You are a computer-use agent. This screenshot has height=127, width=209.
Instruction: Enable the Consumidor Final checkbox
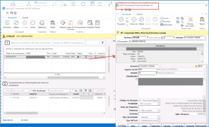click(x=204, y=100)
